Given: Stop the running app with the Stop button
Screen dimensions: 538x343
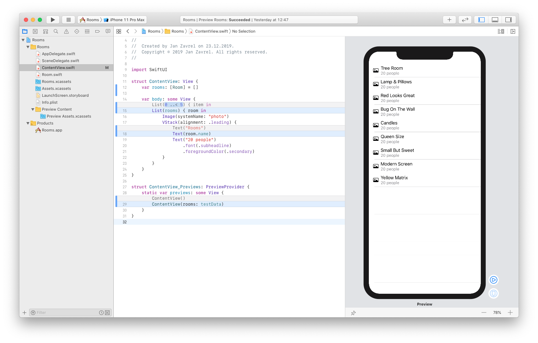Looking at the screenshot, I should point(68,19).
